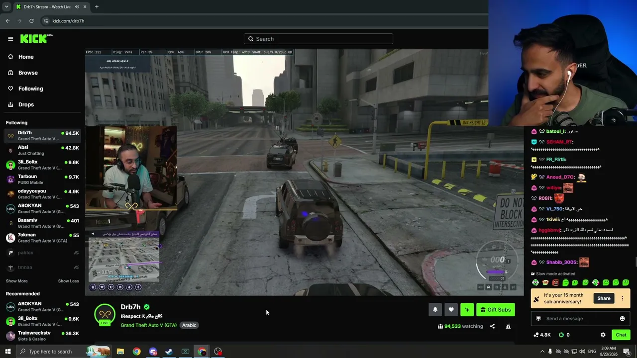Open the Xbox Game Bar taskbar icon
The height and width of the screenshot is (358, 637).
[185, 352]
